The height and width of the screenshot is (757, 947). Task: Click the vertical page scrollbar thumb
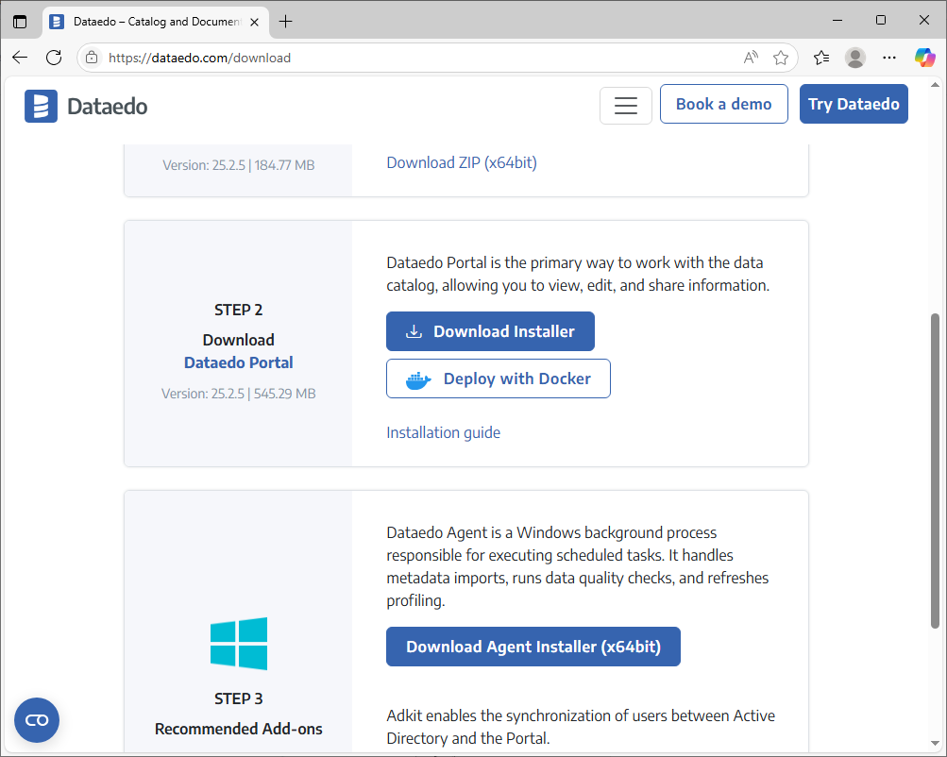[935, 471]
